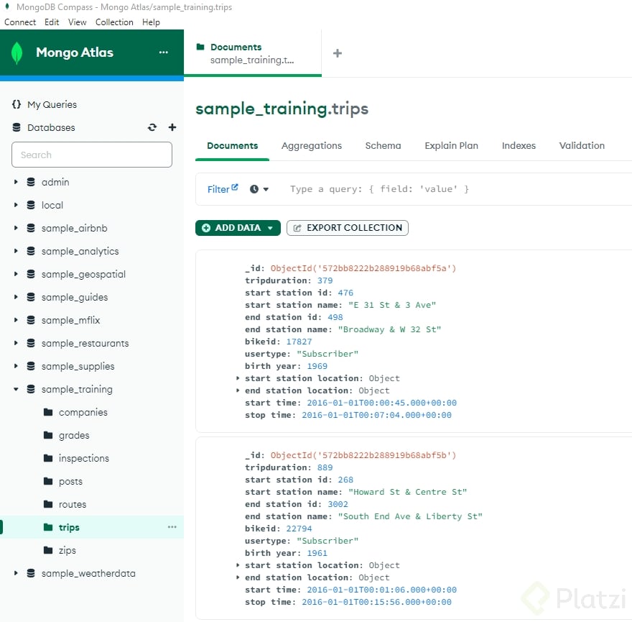Screen dimensions: 632x622
Task: Click the EXPORT COLLECTION button
Action: pyautogui.click(x=347, y=228)
